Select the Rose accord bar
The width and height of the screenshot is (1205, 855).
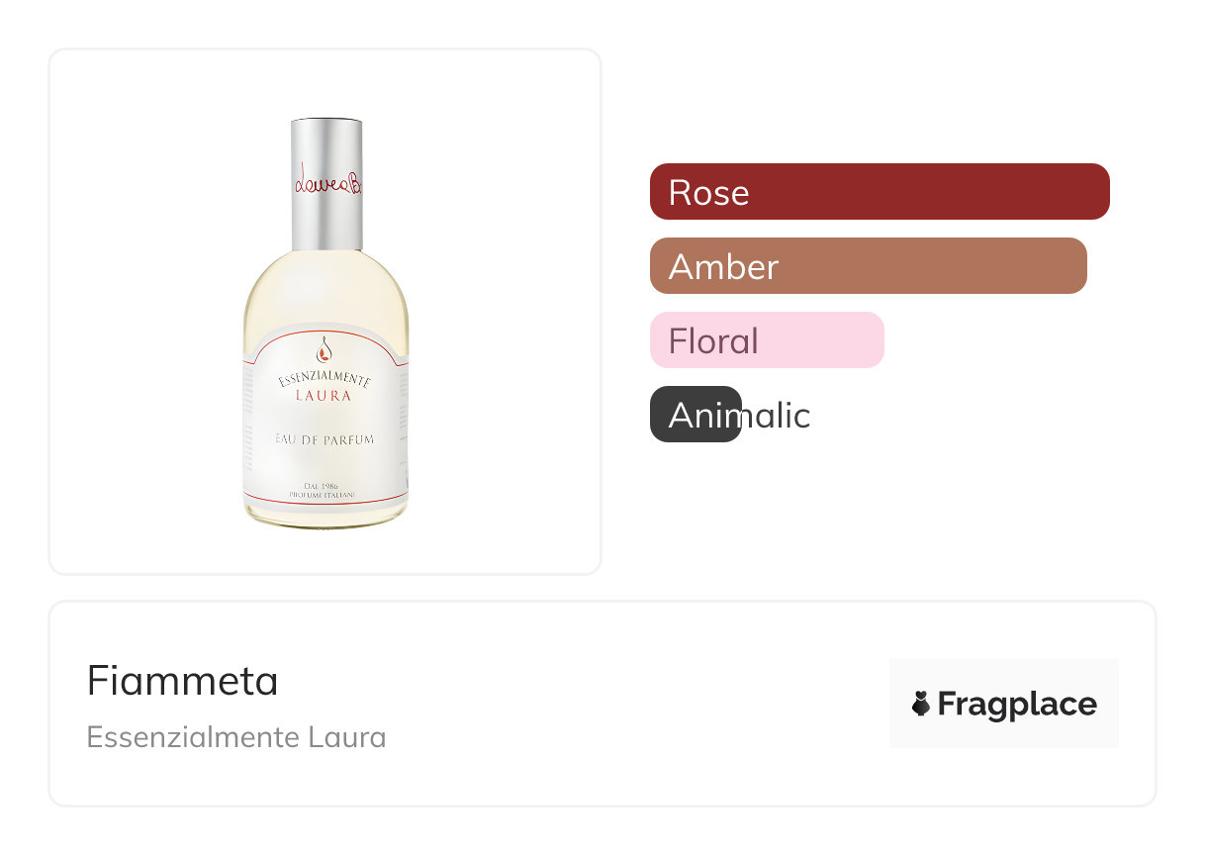tap(879, 192)
